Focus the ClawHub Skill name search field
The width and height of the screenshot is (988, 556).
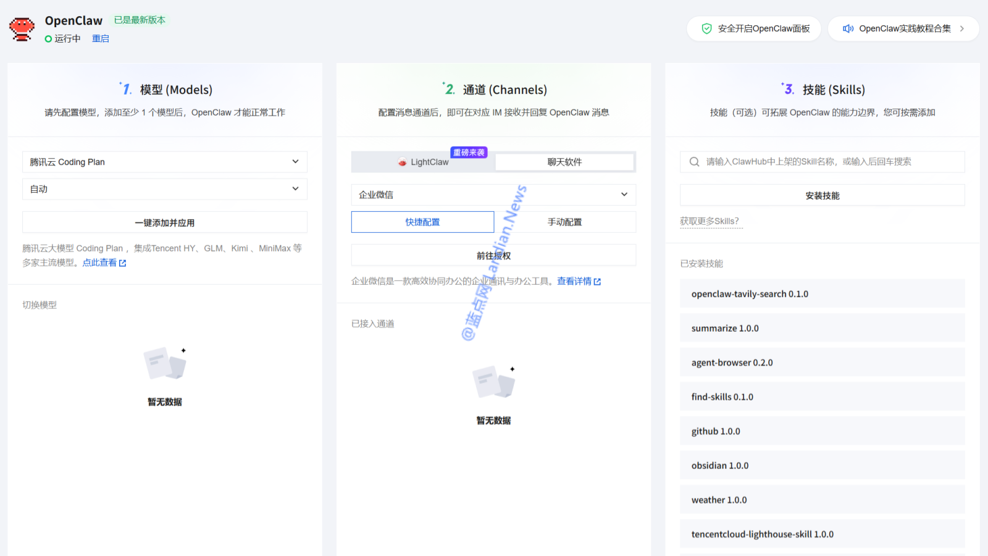827,162
